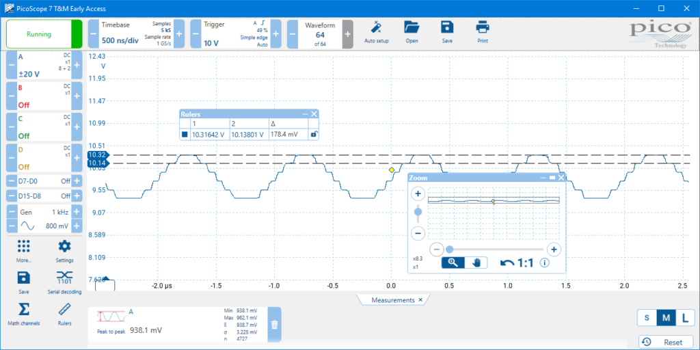Increase generator frequency 1 kHz plus
The image size is (700, 350).
(x=77, y=212)
